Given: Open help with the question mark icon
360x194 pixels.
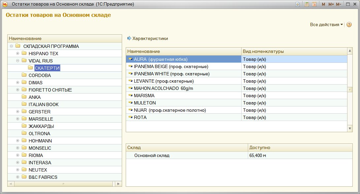Looking at the screenshot, I should (349, 24).
